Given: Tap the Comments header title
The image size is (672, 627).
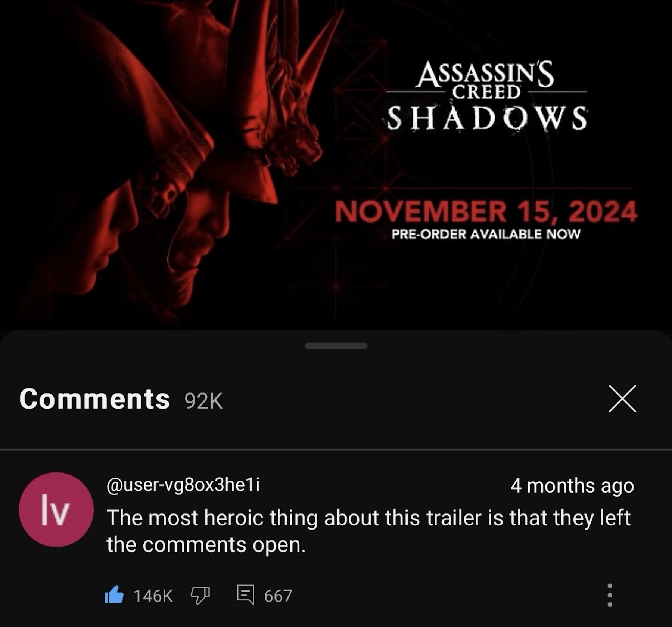Looking at the screenshot, I should (x=94, y=399).
